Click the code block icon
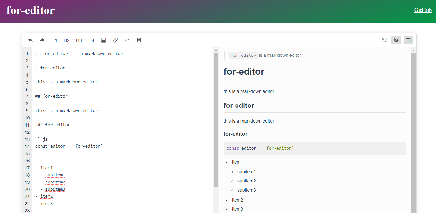The height and width of the screenshot is (213, 436). [127, 40]
